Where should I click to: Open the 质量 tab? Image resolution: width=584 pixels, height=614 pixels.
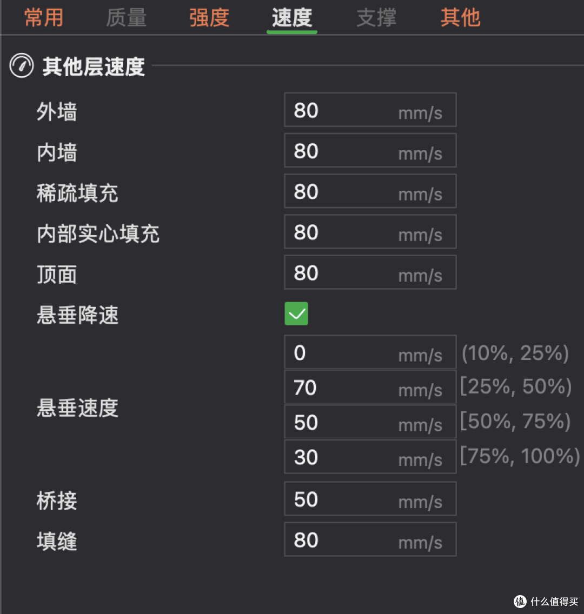(x=127, y=18)
